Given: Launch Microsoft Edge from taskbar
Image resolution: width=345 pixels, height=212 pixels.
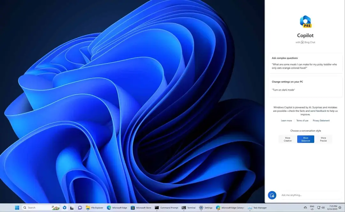Looking at the screenshot, I should coord(117,208).
